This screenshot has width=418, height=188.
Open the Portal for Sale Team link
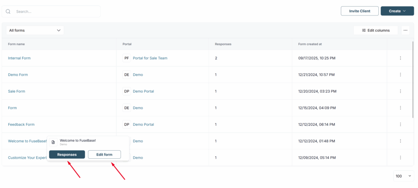click(150, 58)
